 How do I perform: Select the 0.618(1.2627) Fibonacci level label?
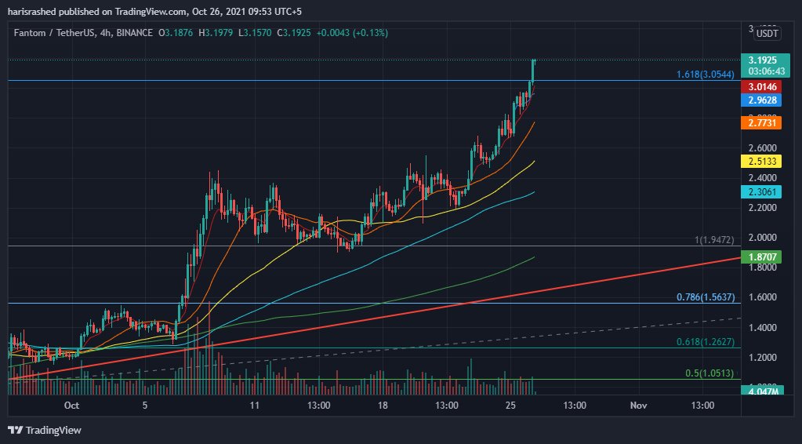706,342
